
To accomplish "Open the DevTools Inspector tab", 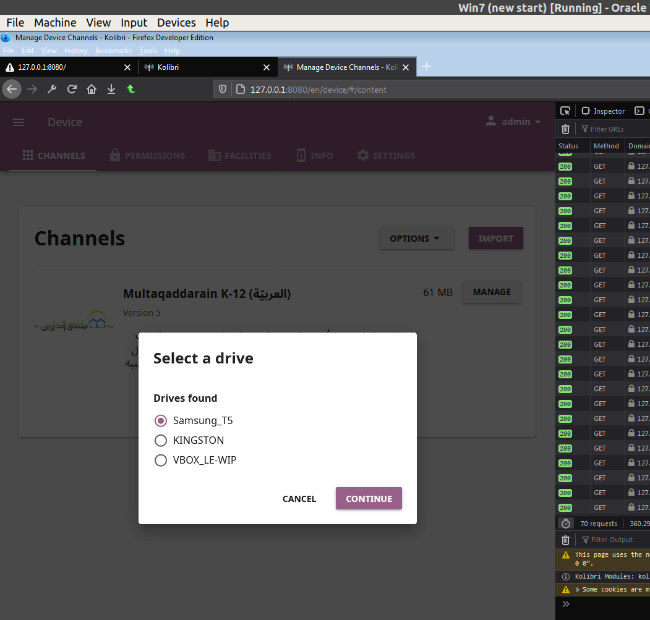I will coord(603,111).
